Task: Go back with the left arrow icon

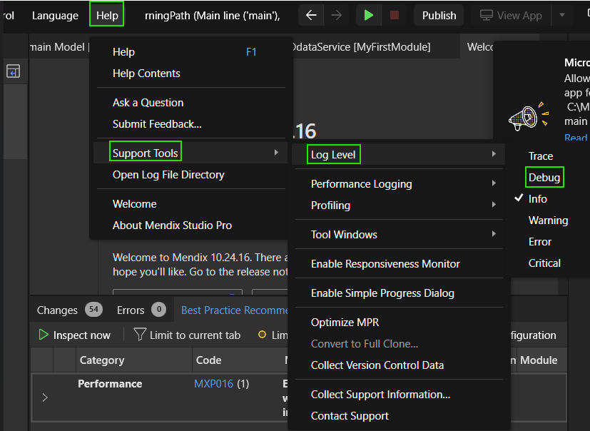Action: pyautogui.click(x=311, y=15)
